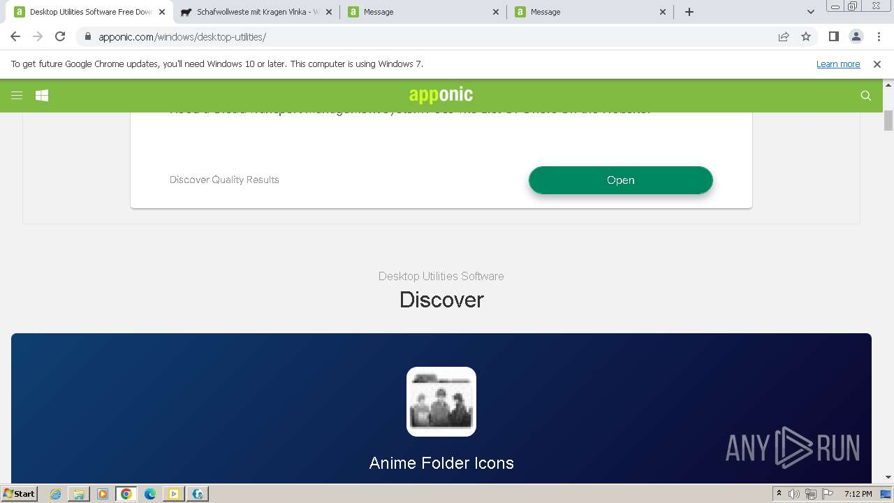
Task: Switch to Desktop Utilities Software tab
Action: pyautogui.click(x=89, y=12)
